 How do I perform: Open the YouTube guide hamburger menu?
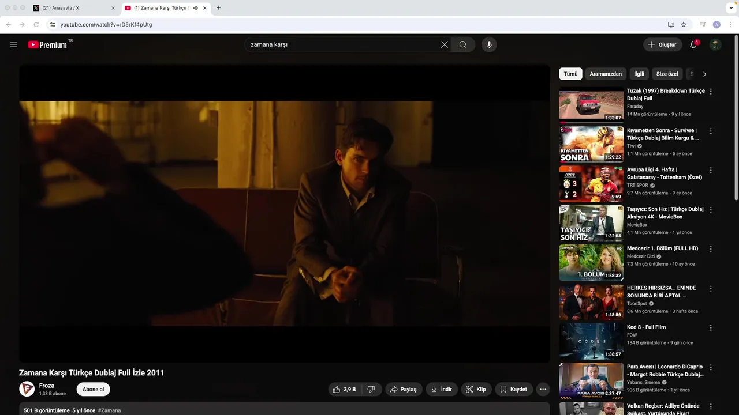(x=14, y=44)
